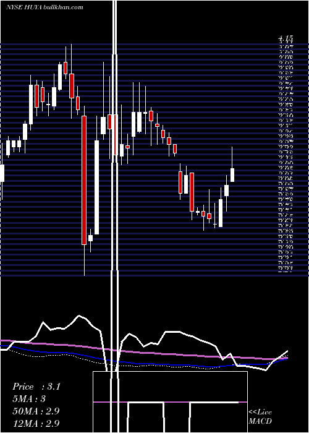Click the 4.15 top price-axis label
The width and height of the screenshot is (309, 433).
point(286,39)
